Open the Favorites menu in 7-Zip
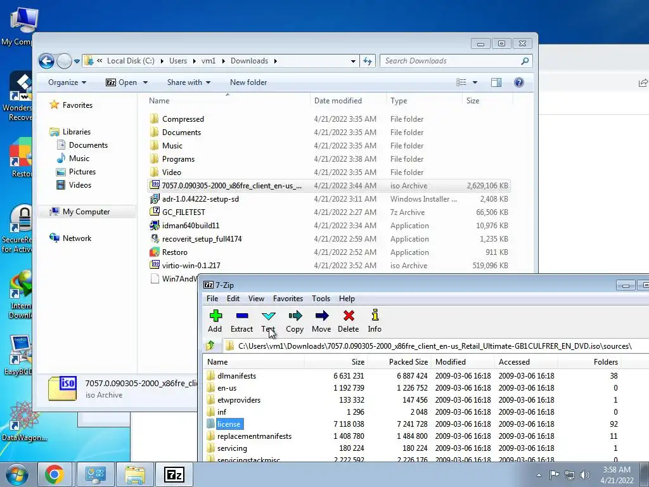649x487 pixels. [288, 299]
